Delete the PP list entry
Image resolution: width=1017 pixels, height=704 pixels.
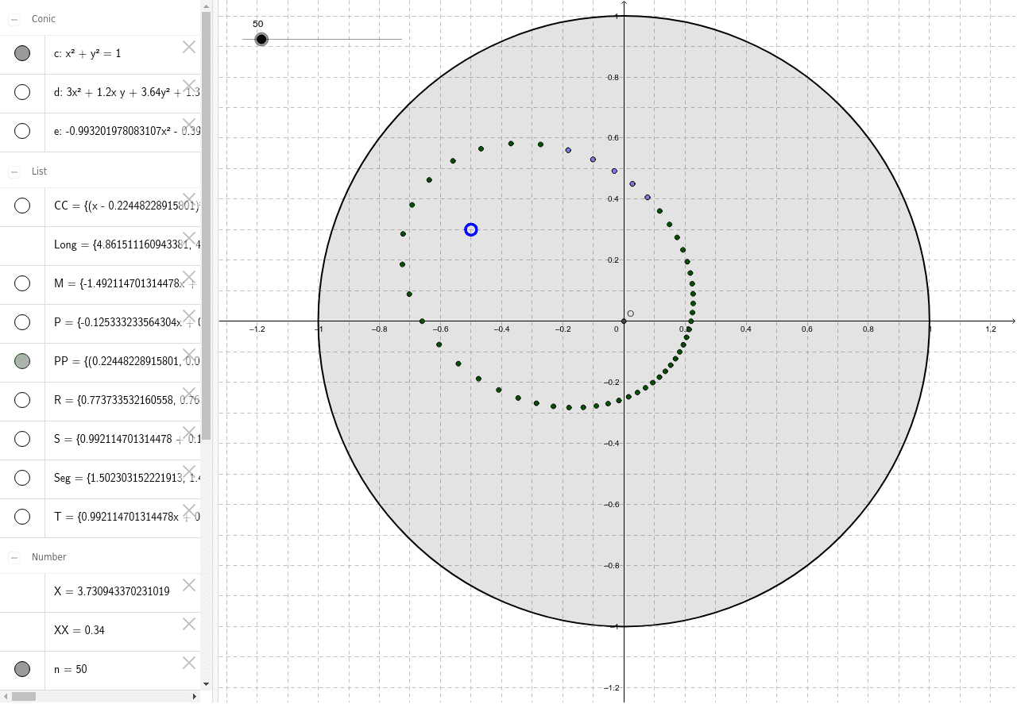point(189,355)
